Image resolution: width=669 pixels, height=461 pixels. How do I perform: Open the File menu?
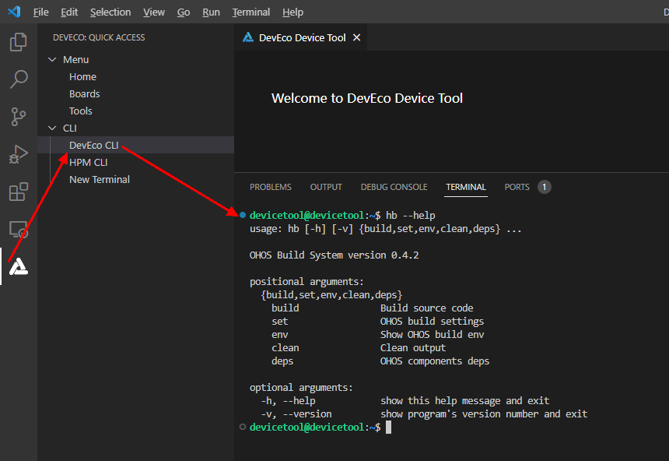(x=40, y=12)
